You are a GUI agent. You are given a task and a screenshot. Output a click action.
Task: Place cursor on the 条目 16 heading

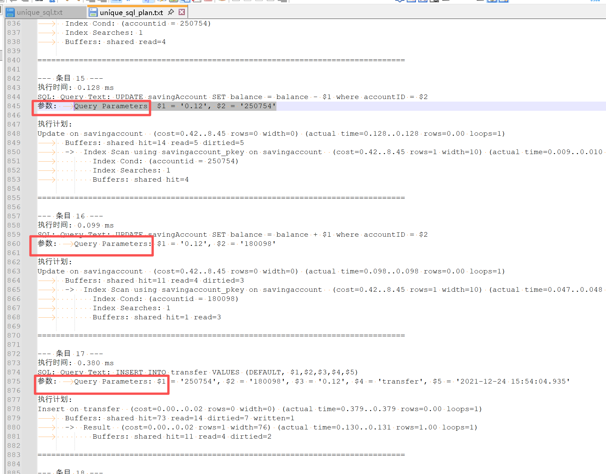click(70, 216)
